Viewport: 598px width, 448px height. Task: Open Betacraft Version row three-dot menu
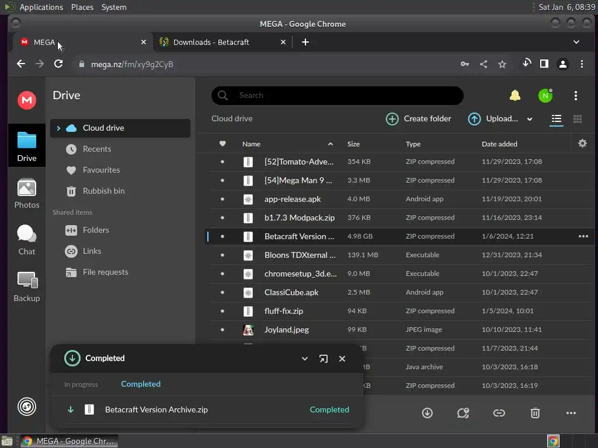[583, 236]
